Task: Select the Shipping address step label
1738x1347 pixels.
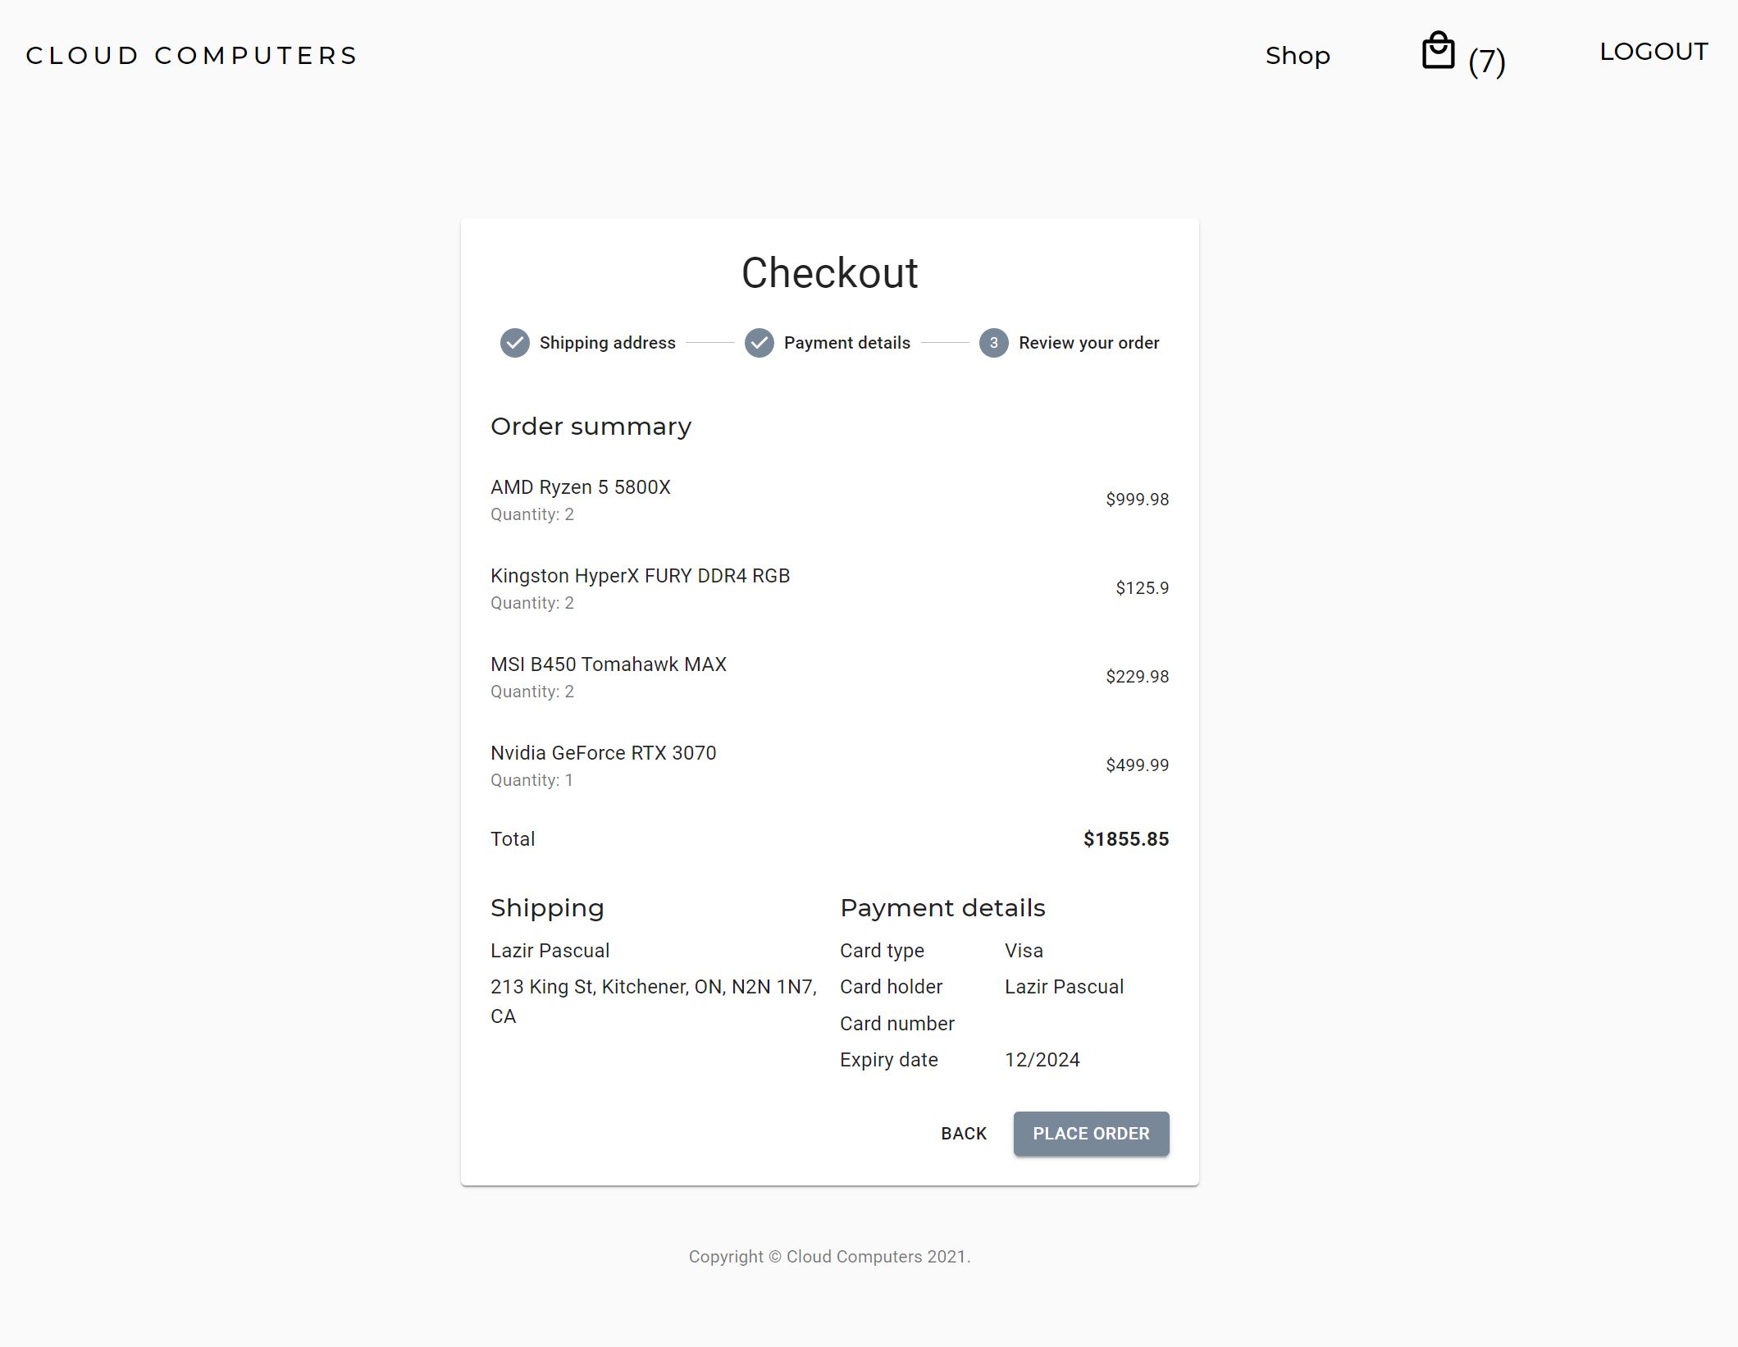Action: pos(607,343)
